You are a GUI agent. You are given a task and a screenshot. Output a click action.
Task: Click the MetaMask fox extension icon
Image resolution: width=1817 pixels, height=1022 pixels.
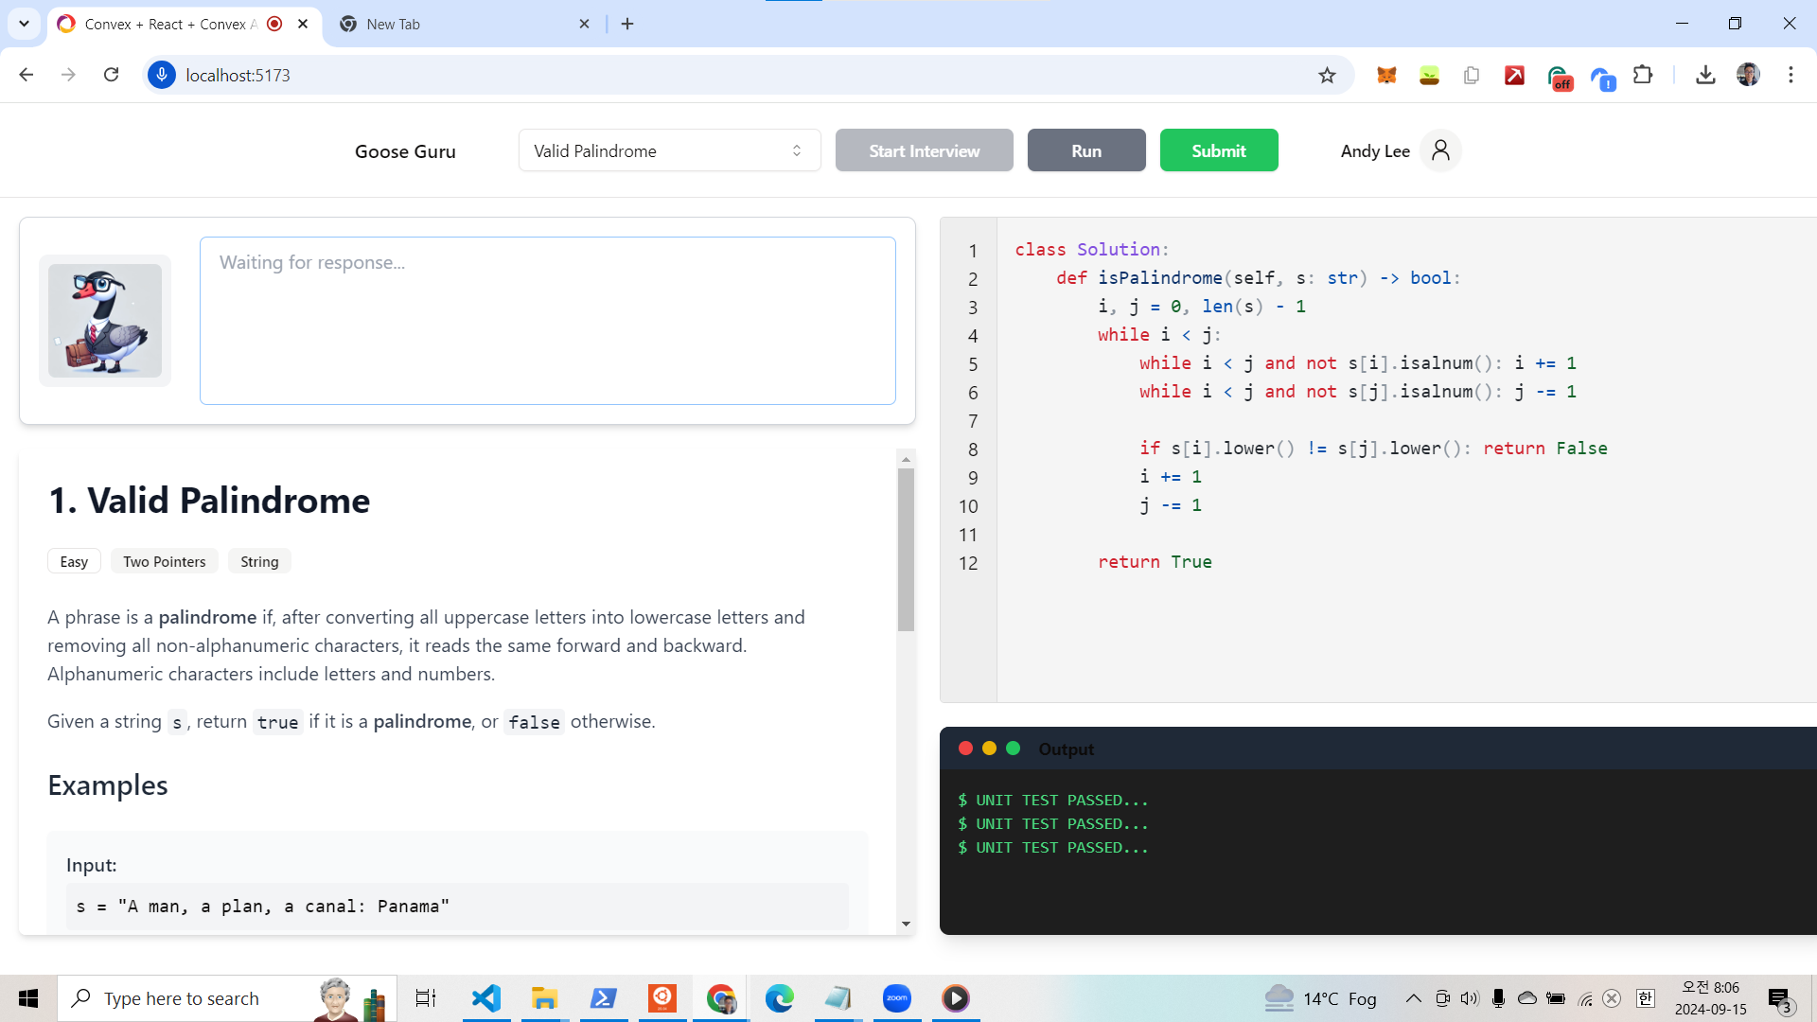tap(1386, 76)
